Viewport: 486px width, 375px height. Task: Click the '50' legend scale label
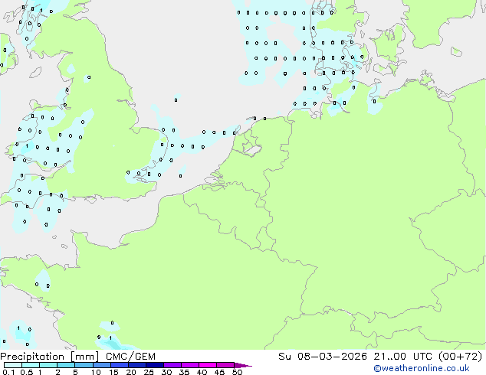point(237,372)
